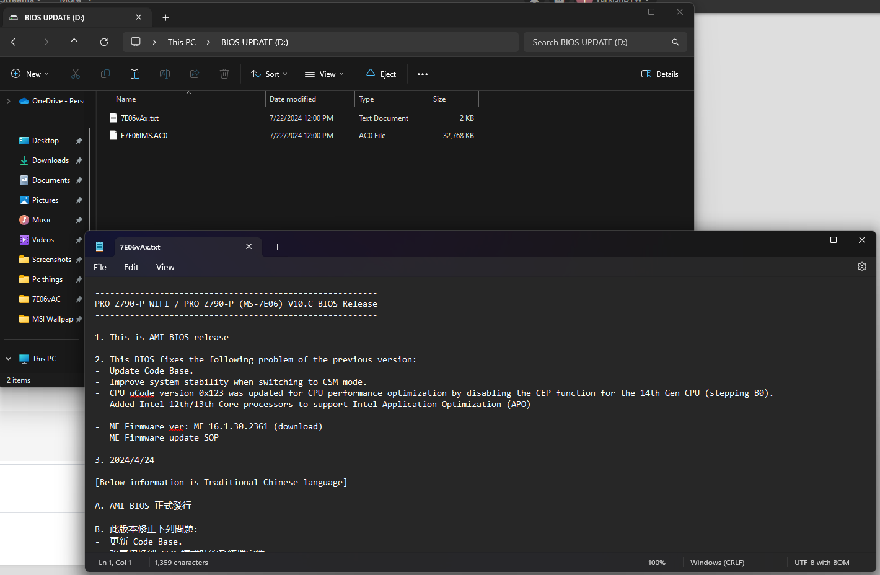This screenshot has width=880, height=575.
Task: Click the Cut scissors icon in Explorer
Action: [76, 74]
